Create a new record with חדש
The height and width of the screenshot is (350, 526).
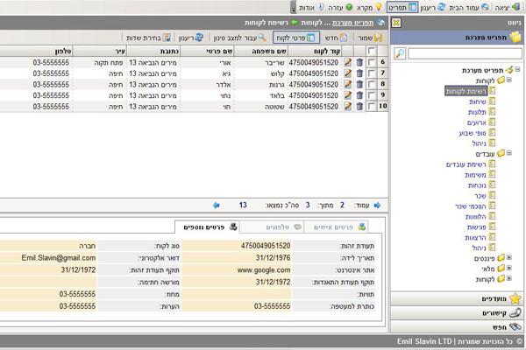click(336, 38)
